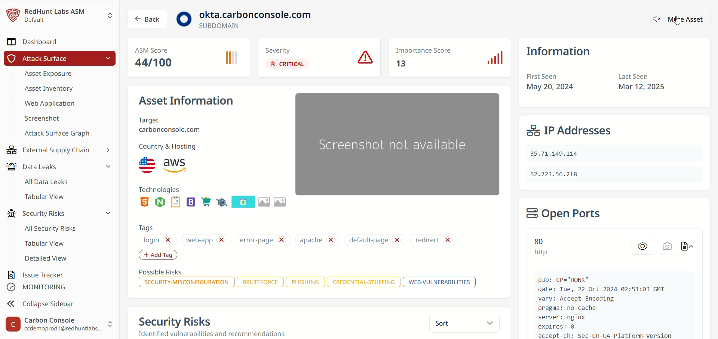Click the Issue Tracker document icon
Screen dimensions: 718x339
point(12,275)
